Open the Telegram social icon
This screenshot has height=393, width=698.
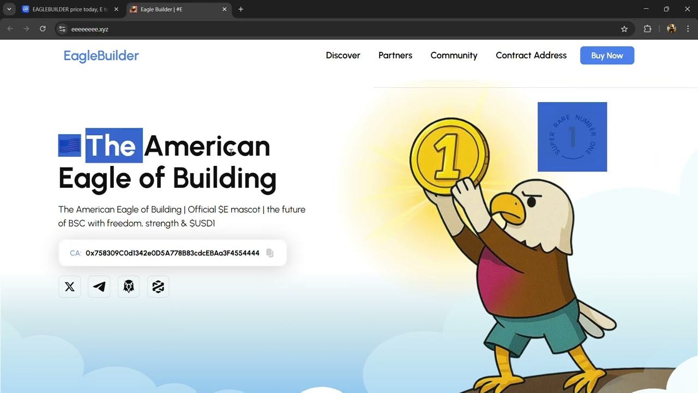[99, 287]
